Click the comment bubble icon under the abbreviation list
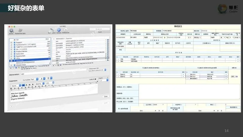The width and height of the screenshot is (243, 137). coord(60,65)
